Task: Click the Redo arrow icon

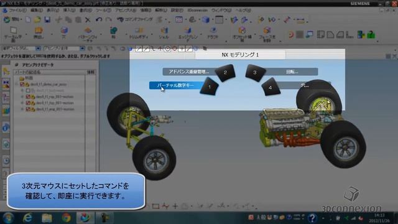Action: point(108,19)
